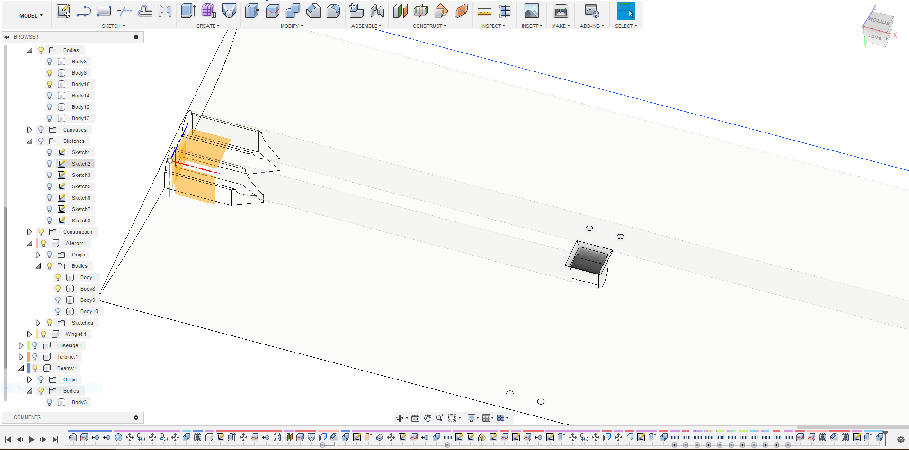Viewport: 909px width, 450px height.
Task: Click the ViewCube BOTTOM face
Action: (x=879, y=21)
